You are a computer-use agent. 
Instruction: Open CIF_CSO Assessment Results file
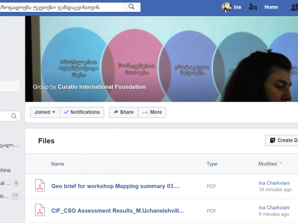click(x=117, y=211)
